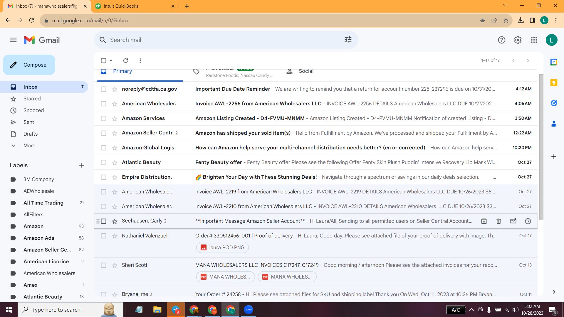The image size is (564, 317).
Task: Open File Explorer from the taskbar
Action: click(x=157, y=310)
